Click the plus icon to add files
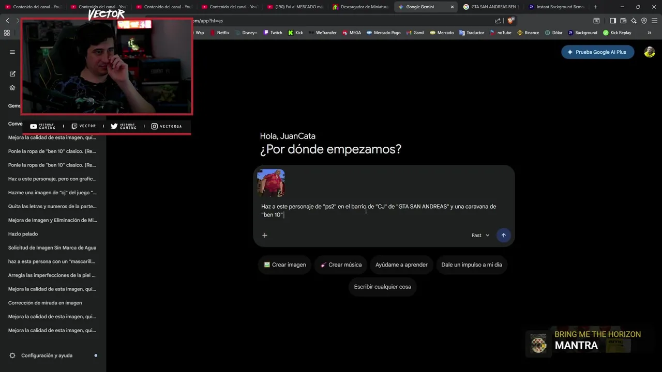This screenshot has width=662, height=372. 265,235
